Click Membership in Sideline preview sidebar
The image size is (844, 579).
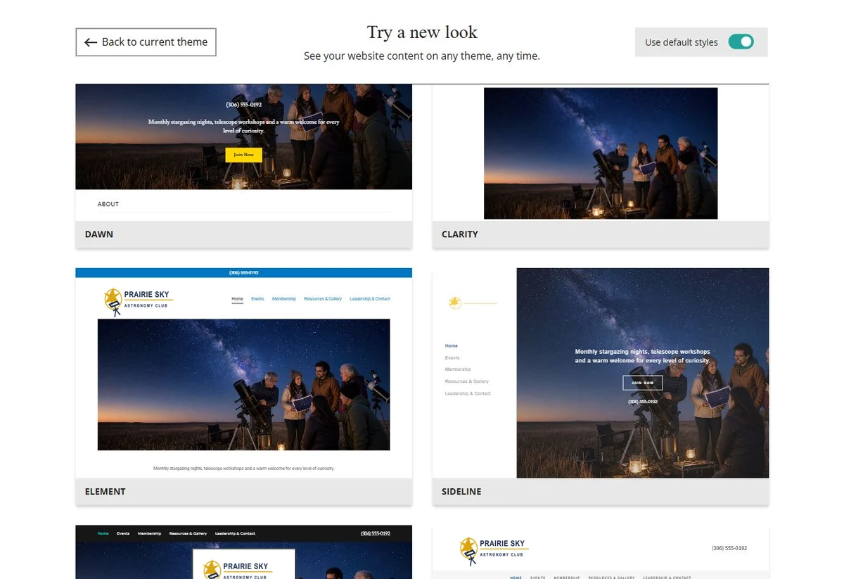(x=458, y=369)
